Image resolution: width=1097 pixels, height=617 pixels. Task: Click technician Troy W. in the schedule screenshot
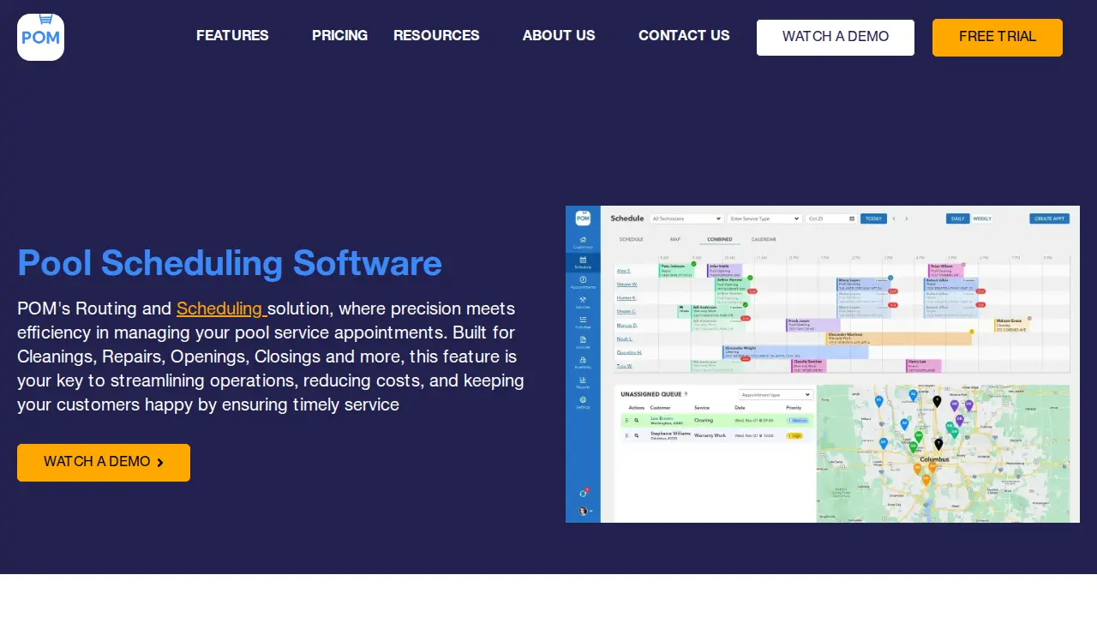pyautogui.click(x=624, y=366)
